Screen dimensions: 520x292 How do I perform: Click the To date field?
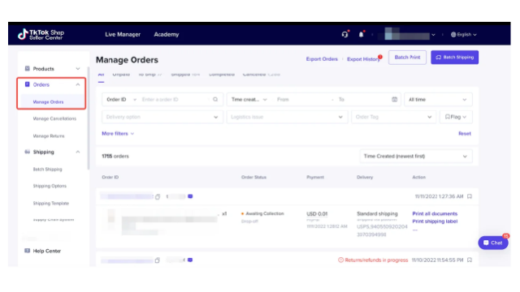pyautogui.click(x=363, y=99)
